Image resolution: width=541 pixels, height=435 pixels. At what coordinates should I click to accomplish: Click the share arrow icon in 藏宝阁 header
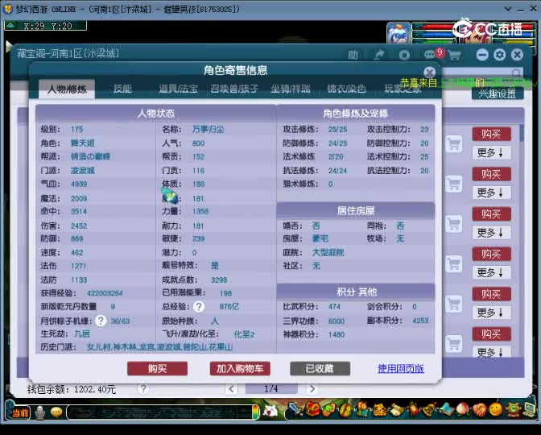coord(379,55)
